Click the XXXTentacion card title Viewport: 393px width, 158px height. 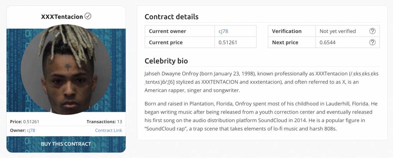pyautogui.click(x=62, y=17)
